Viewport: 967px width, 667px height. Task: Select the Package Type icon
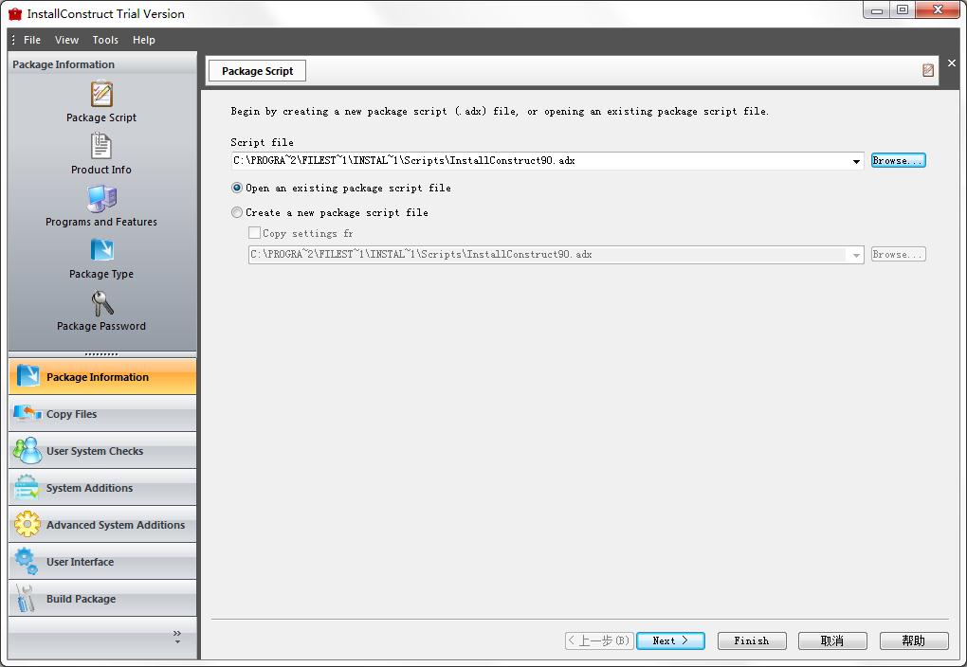coord(100,252)
